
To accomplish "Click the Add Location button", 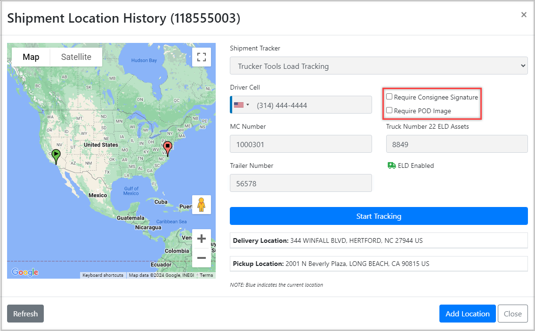I will [x=467, y=314].
